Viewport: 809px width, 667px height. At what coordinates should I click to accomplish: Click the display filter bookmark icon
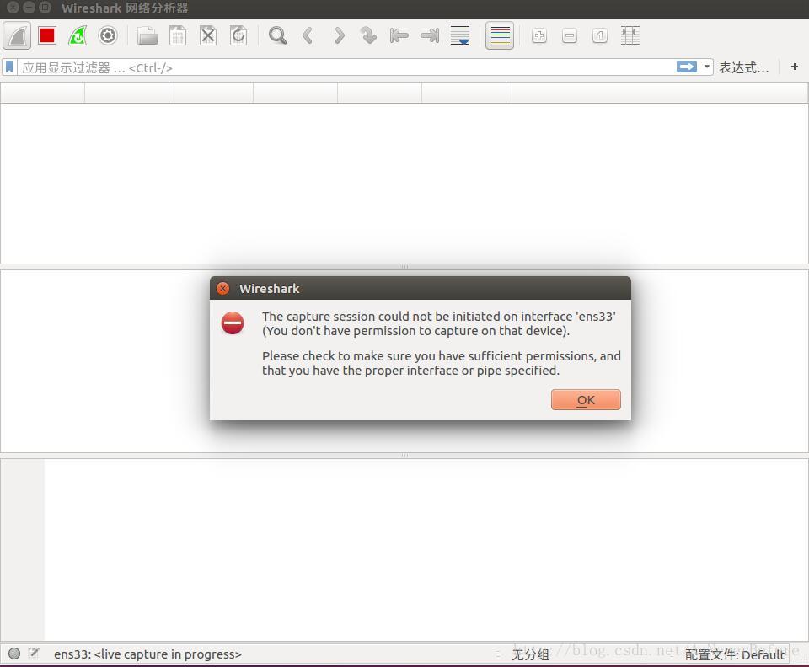point(9,67)
